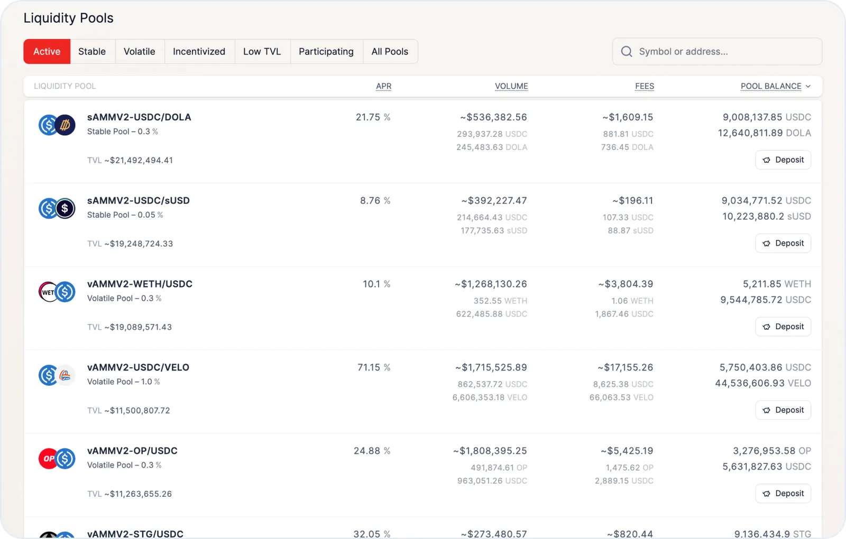Open the vAMMV2-OP/USDC pool name
The width and height of the screenshot is (846, 539).
pyautogui.click(x=132, y=451)
